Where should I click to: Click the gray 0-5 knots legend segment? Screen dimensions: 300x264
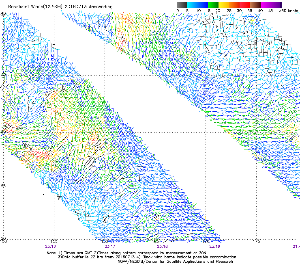[x=182, y=5]
